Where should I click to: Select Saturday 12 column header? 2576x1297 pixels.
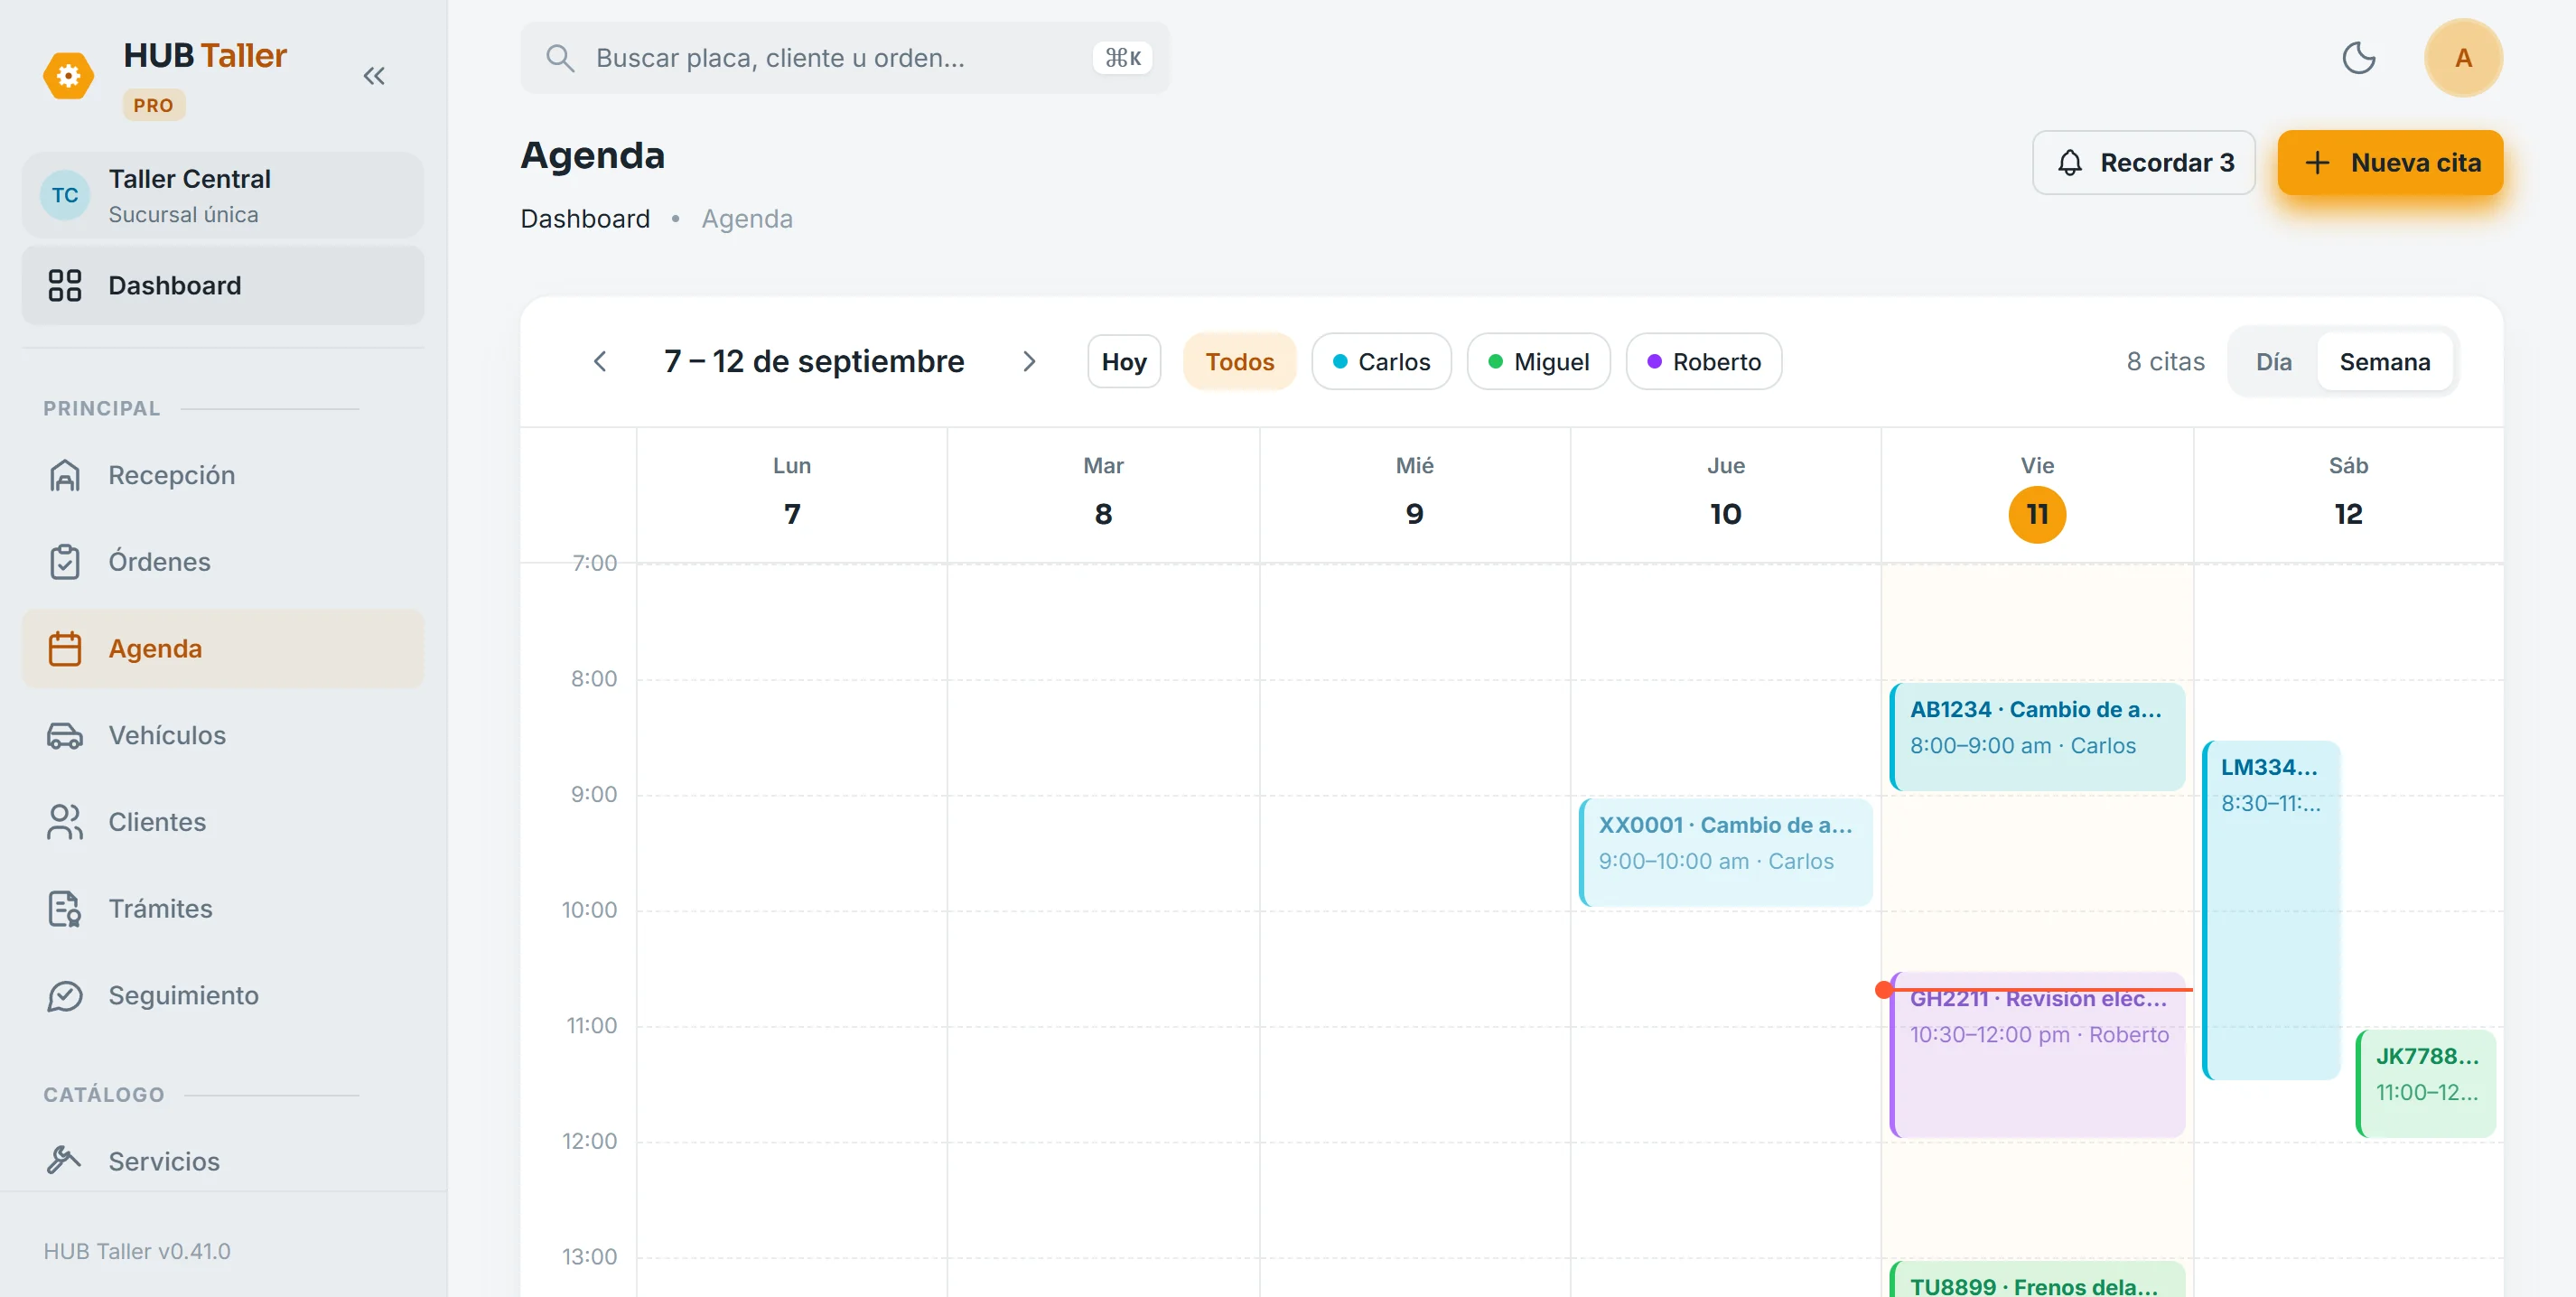[x=2348, y=495]
